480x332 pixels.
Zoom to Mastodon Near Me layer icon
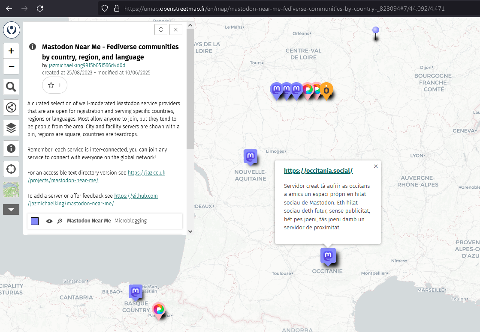(60, 221)
